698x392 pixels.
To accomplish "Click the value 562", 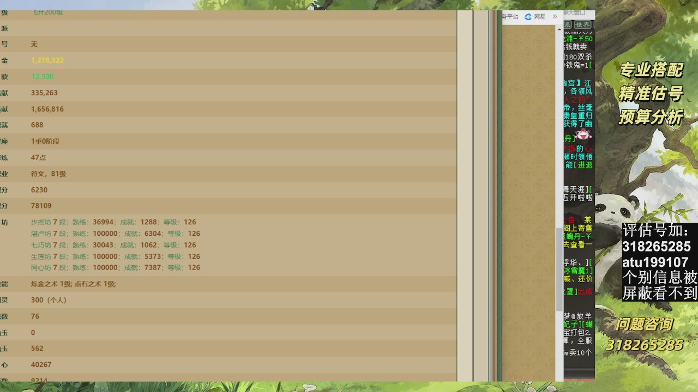I will [x=37, y=348].
